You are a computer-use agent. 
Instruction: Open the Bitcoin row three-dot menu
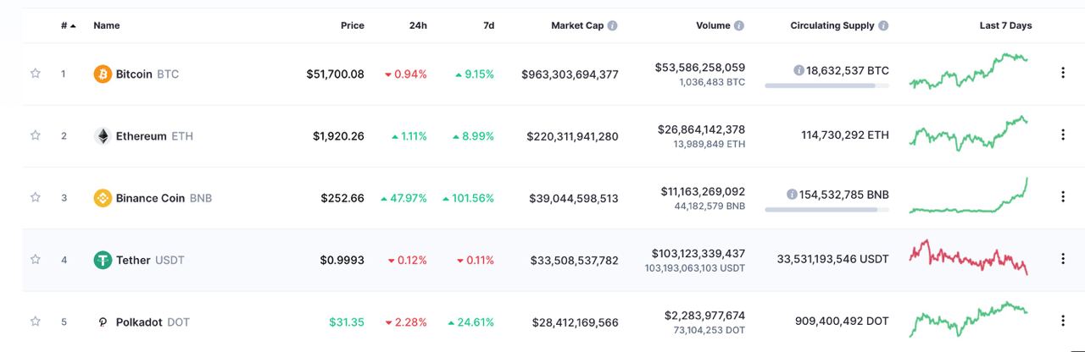(x=1063, y=74)
